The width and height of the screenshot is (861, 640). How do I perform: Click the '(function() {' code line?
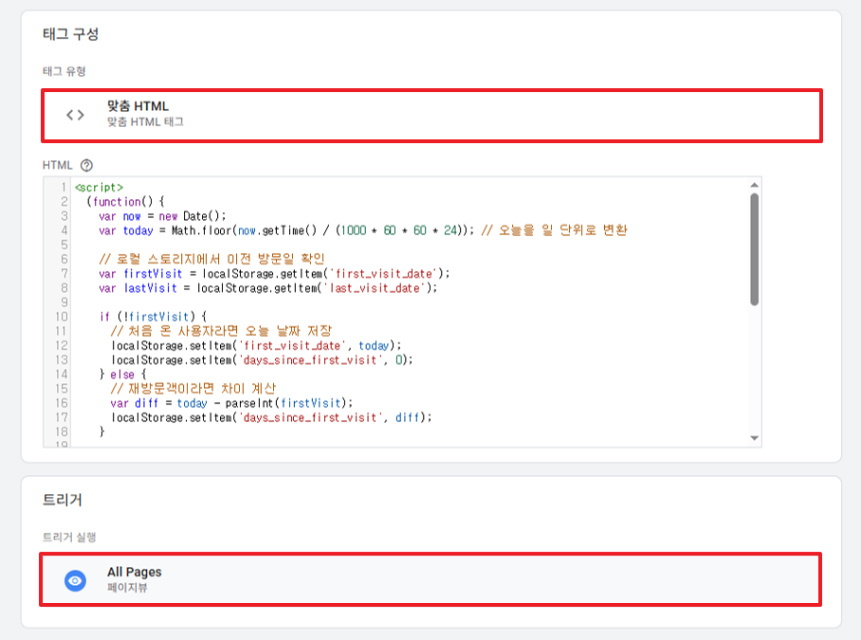pyautogui.click(x=125, y=202)
